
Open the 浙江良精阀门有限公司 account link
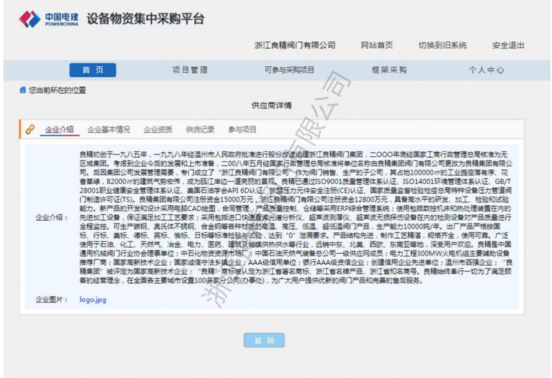(x=295, y=45)
